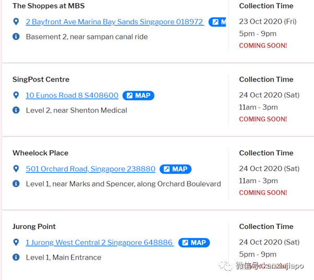This screenshot has width=314, height=280.
Task: Click location pin icon for The Shoppes at MBS
Action: click(16, 22)
